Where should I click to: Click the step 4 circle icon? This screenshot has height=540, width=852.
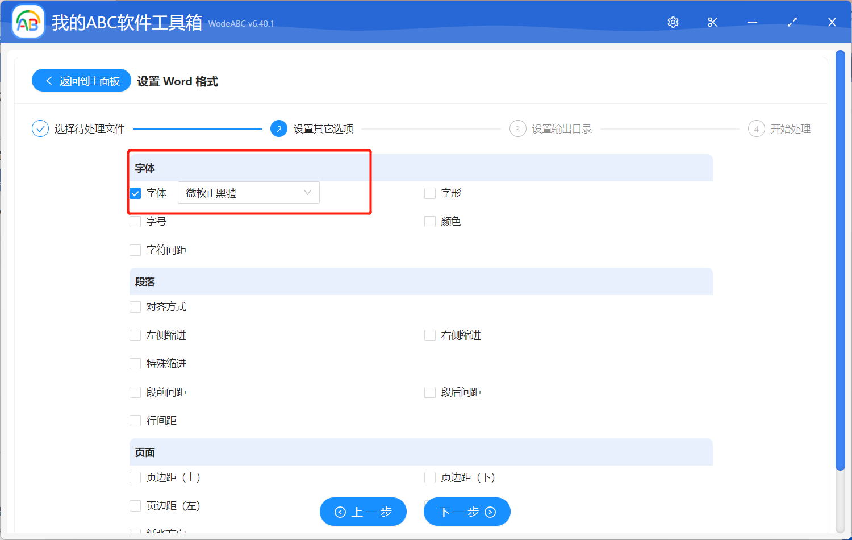pos(756,128)
